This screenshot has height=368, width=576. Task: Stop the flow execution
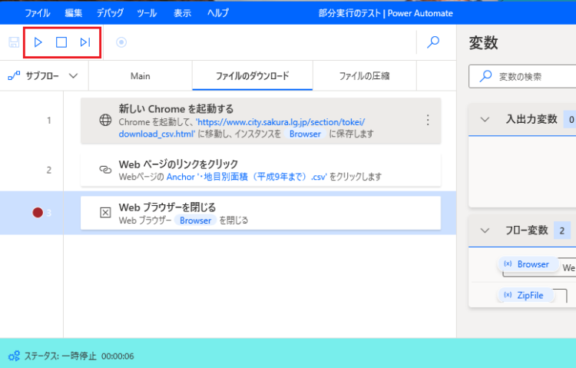click(61, 42)
